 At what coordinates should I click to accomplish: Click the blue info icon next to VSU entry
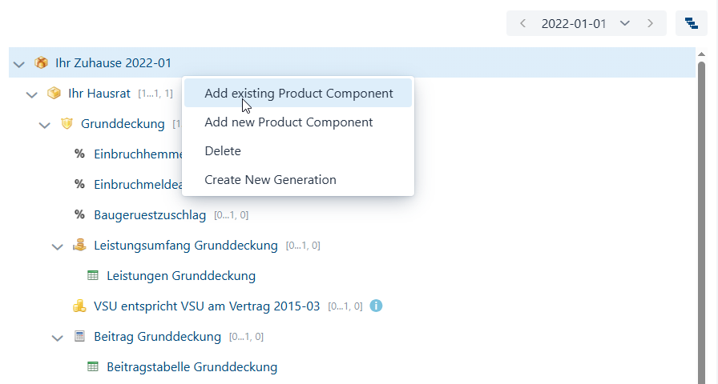pyautogui.click(x=376, y=306)
